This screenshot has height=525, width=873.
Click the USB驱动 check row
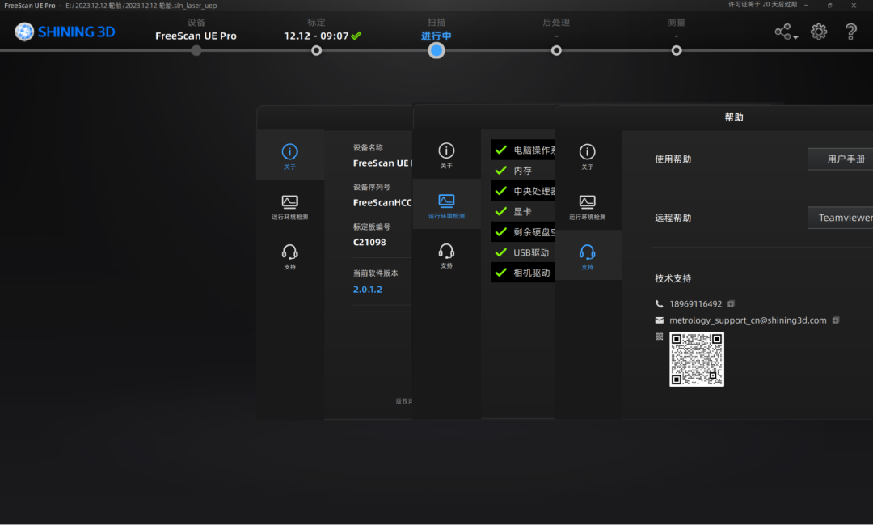point(522,252)
